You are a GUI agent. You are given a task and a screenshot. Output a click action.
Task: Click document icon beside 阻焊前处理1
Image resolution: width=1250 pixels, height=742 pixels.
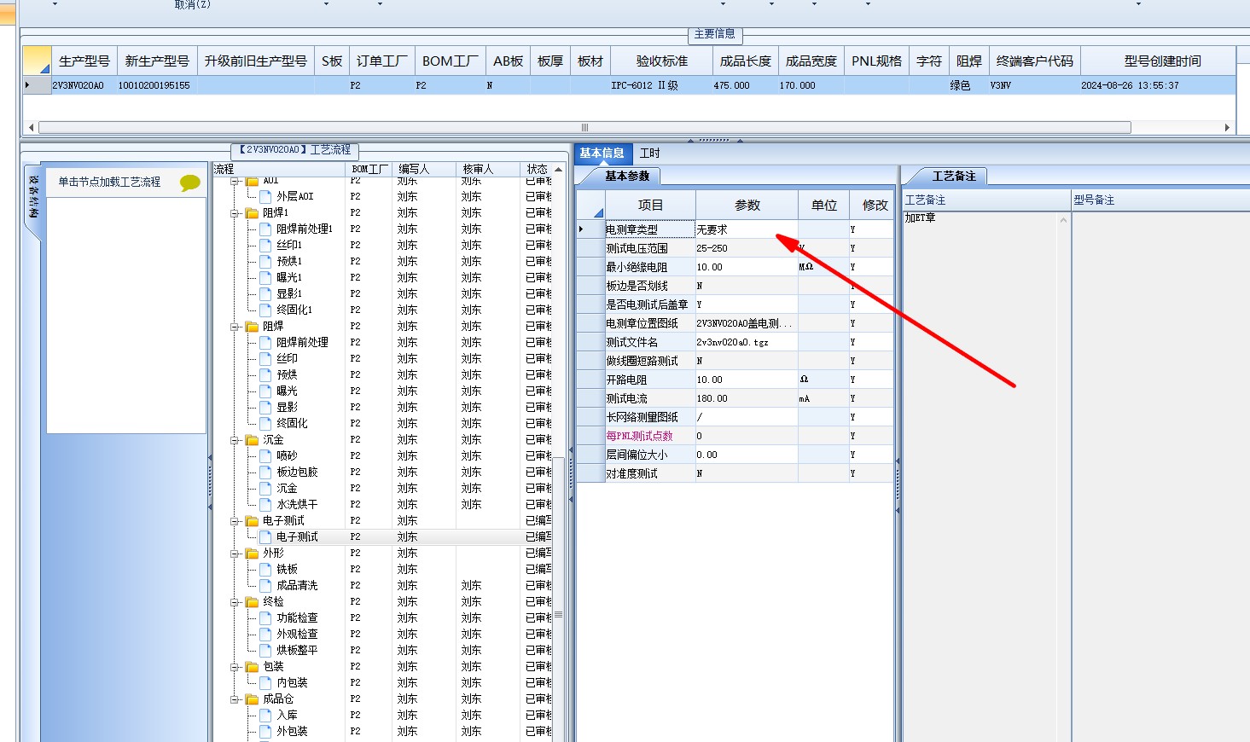pos(265,229)
